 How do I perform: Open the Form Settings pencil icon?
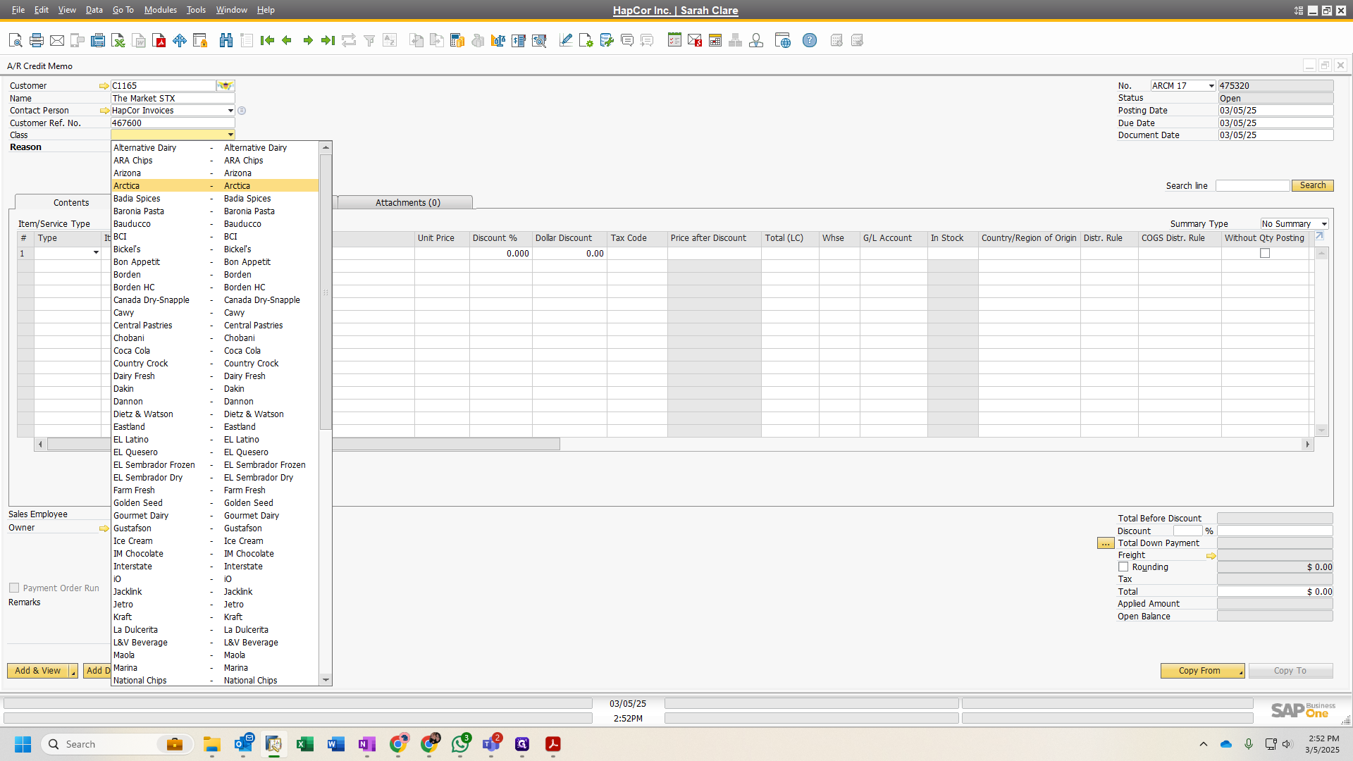coord(565,41)
